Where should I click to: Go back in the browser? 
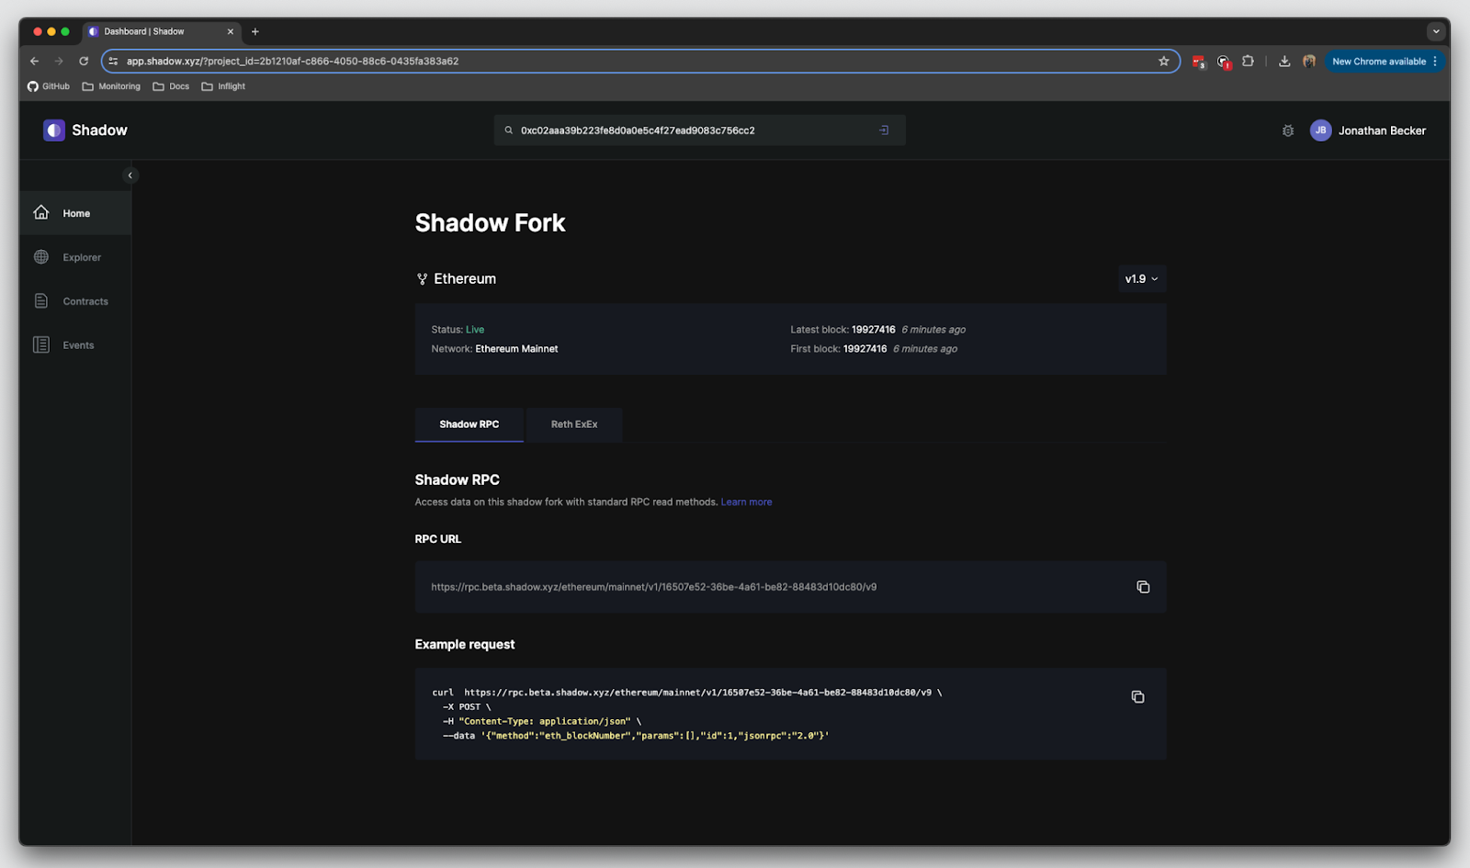35,62
